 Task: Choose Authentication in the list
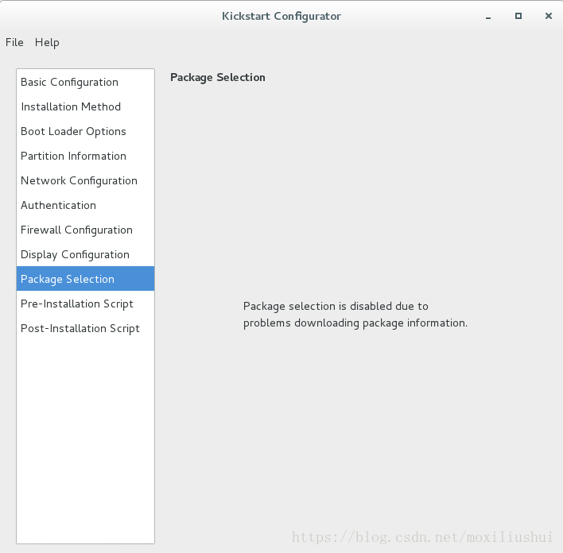85,205
